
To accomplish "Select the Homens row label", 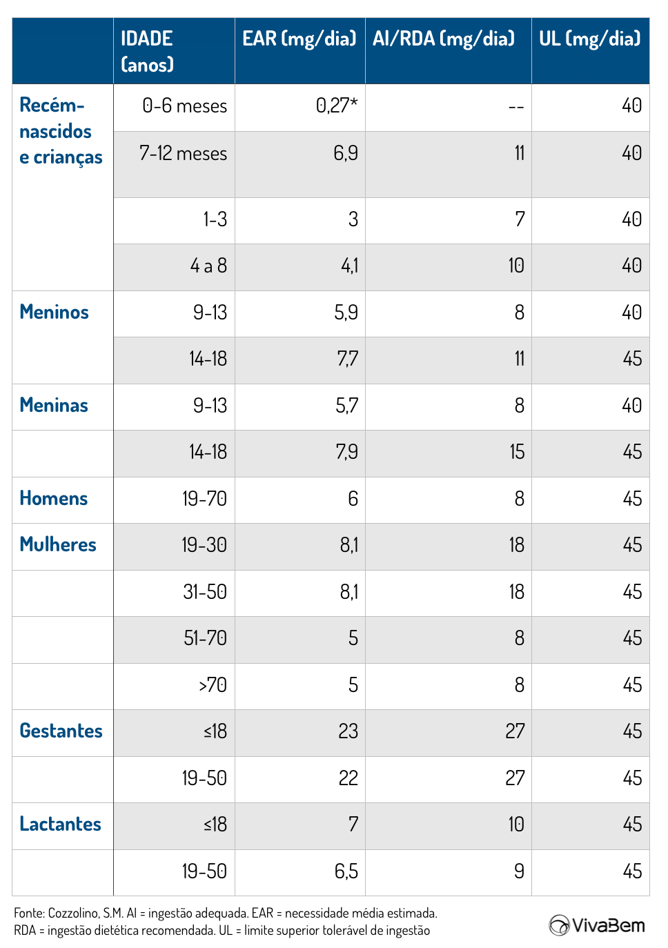I will [54, 499].
